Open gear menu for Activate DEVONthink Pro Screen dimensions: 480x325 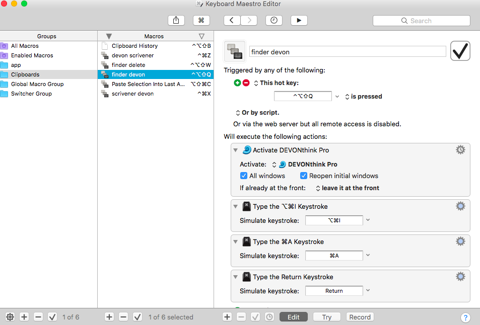tap(460, 150)
